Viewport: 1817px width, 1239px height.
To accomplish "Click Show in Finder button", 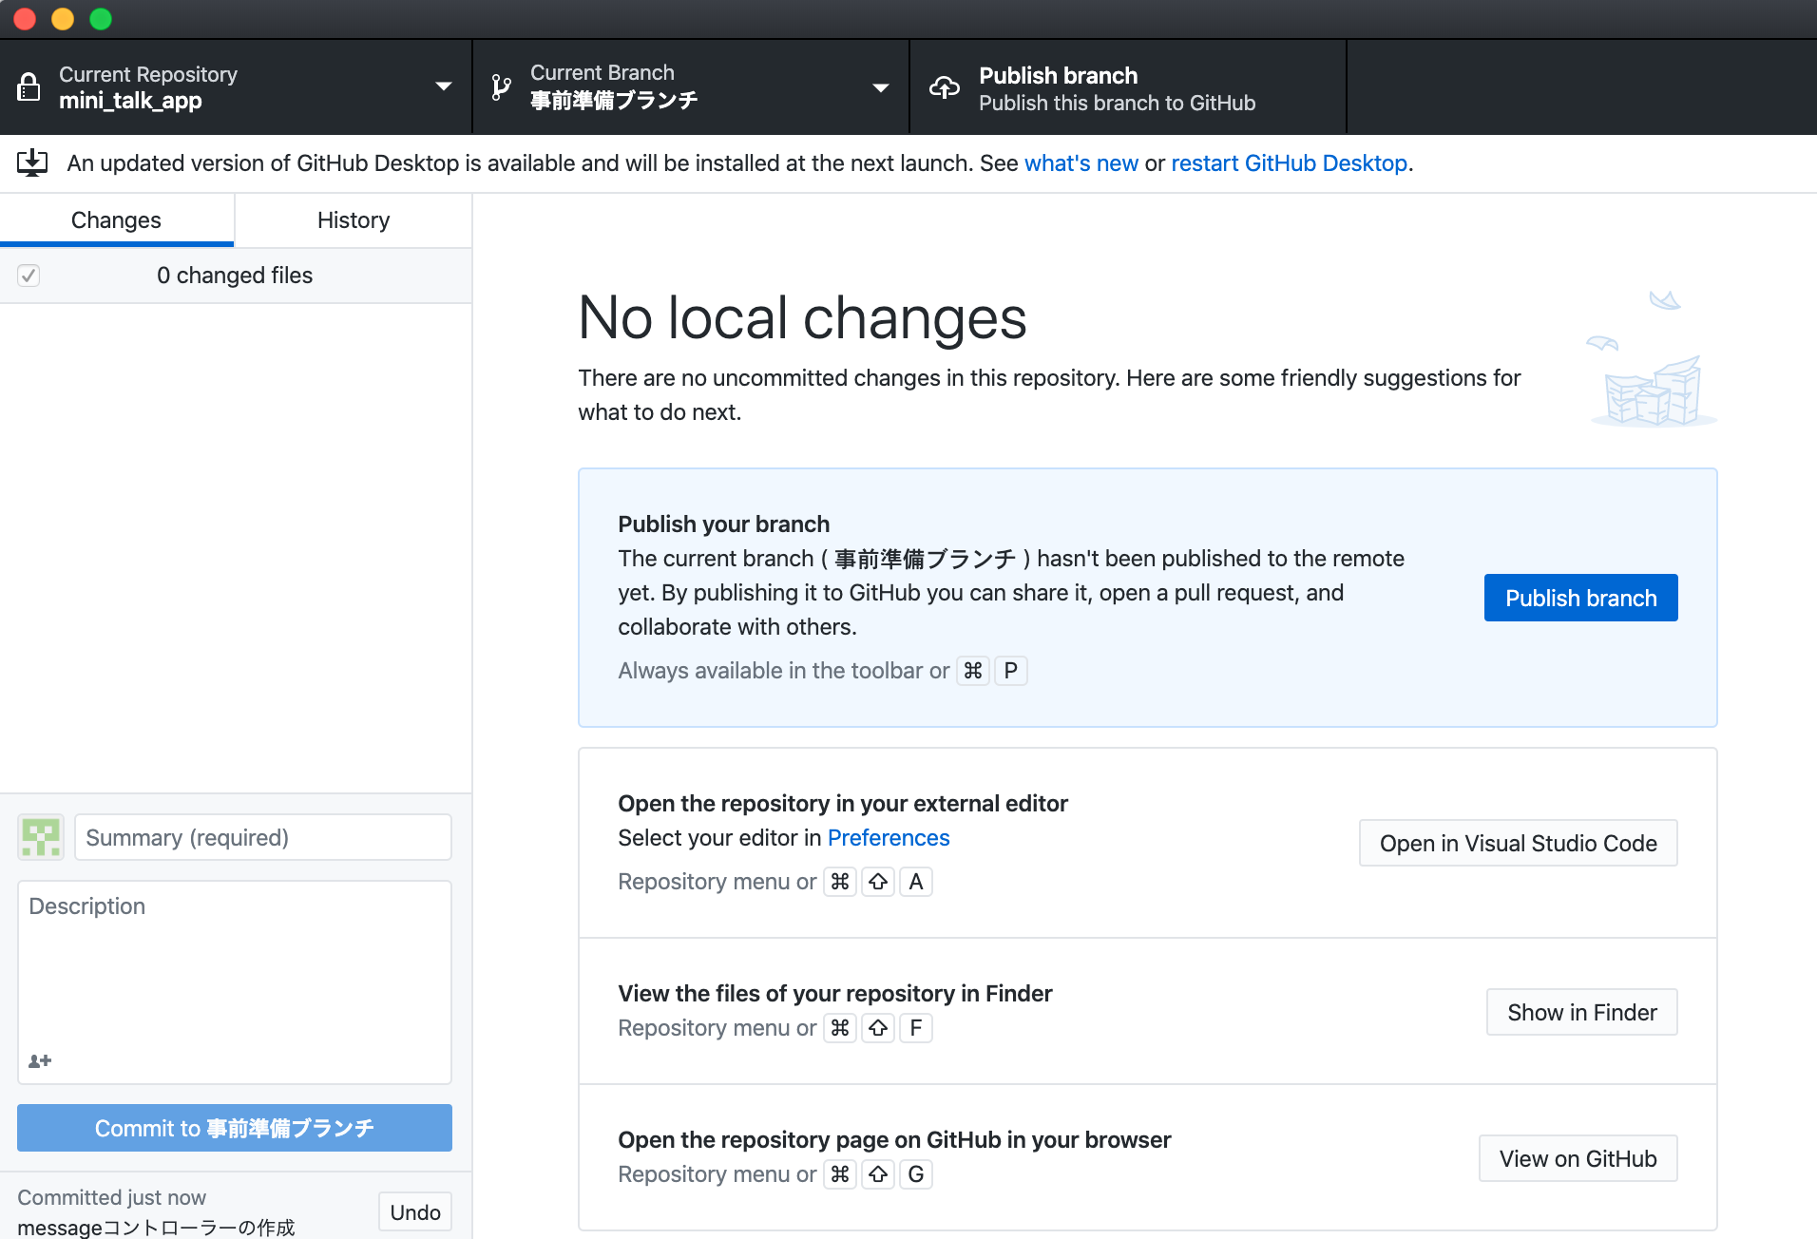I will pyautogui.click(x=1581, y=1013).
